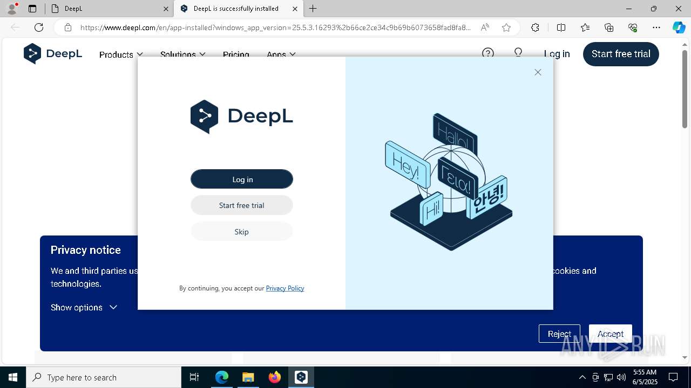Expand the Apps dropdown menu
The height and width of the screenshot is (388, 691).
(281, 54)
